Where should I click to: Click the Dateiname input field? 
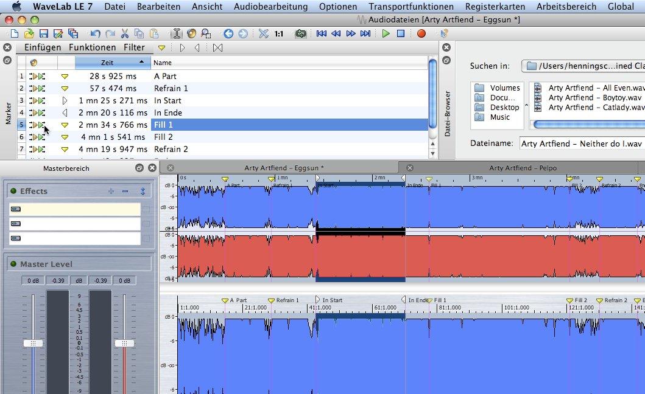[x=582, y=143]
